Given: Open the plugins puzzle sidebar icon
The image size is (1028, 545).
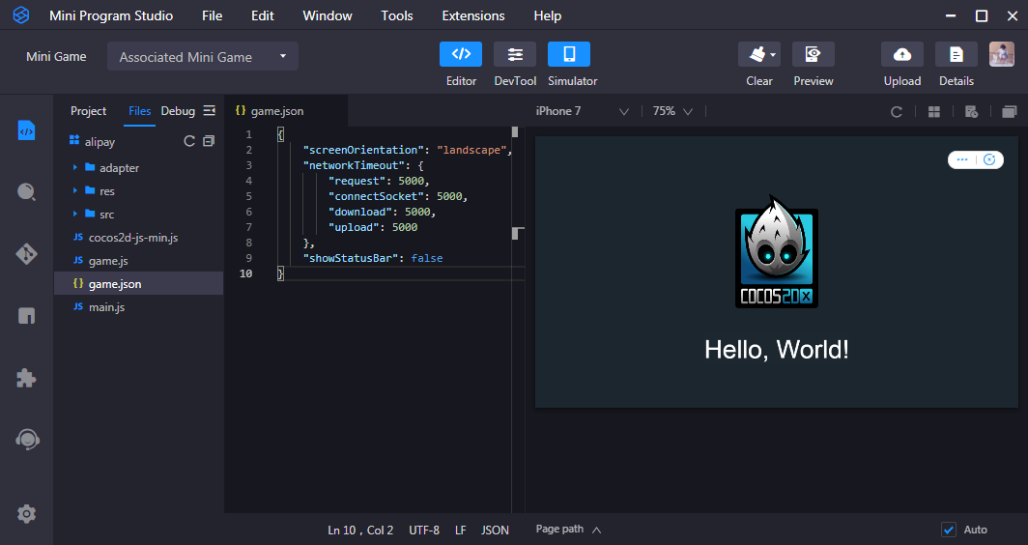Looking at the screenshot, I should click(x=26, y=377).
